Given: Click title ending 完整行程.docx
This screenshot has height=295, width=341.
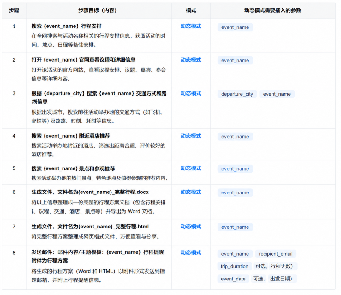Looking at the screenshot, I should 90,192.
